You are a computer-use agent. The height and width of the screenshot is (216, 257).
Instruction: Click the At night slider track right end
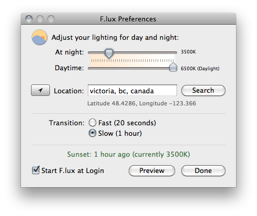point(175,52)
